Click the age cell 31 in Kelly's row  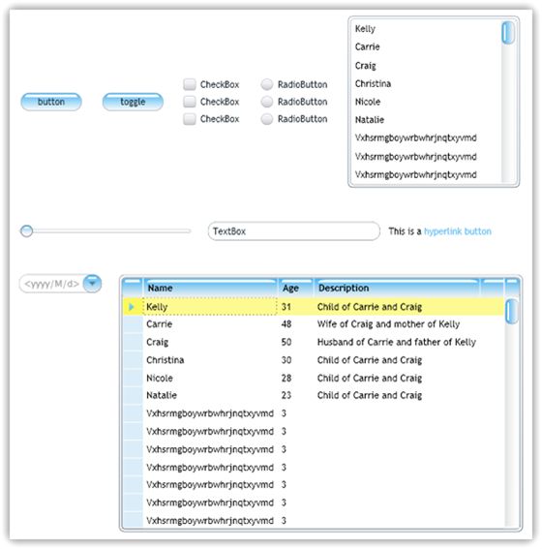296,307
